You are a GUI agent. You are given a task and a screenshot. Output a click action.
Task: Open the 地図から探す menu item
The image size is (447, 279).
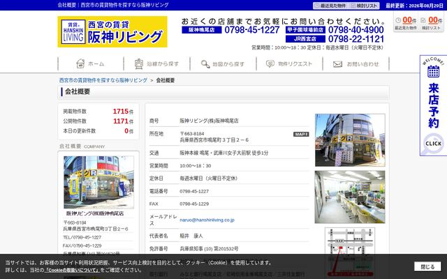click(x=223, y=63)
